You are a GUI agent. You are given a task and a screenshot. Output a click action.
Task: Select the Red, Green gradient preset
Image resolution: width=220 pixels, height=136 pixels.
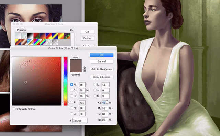36,36
